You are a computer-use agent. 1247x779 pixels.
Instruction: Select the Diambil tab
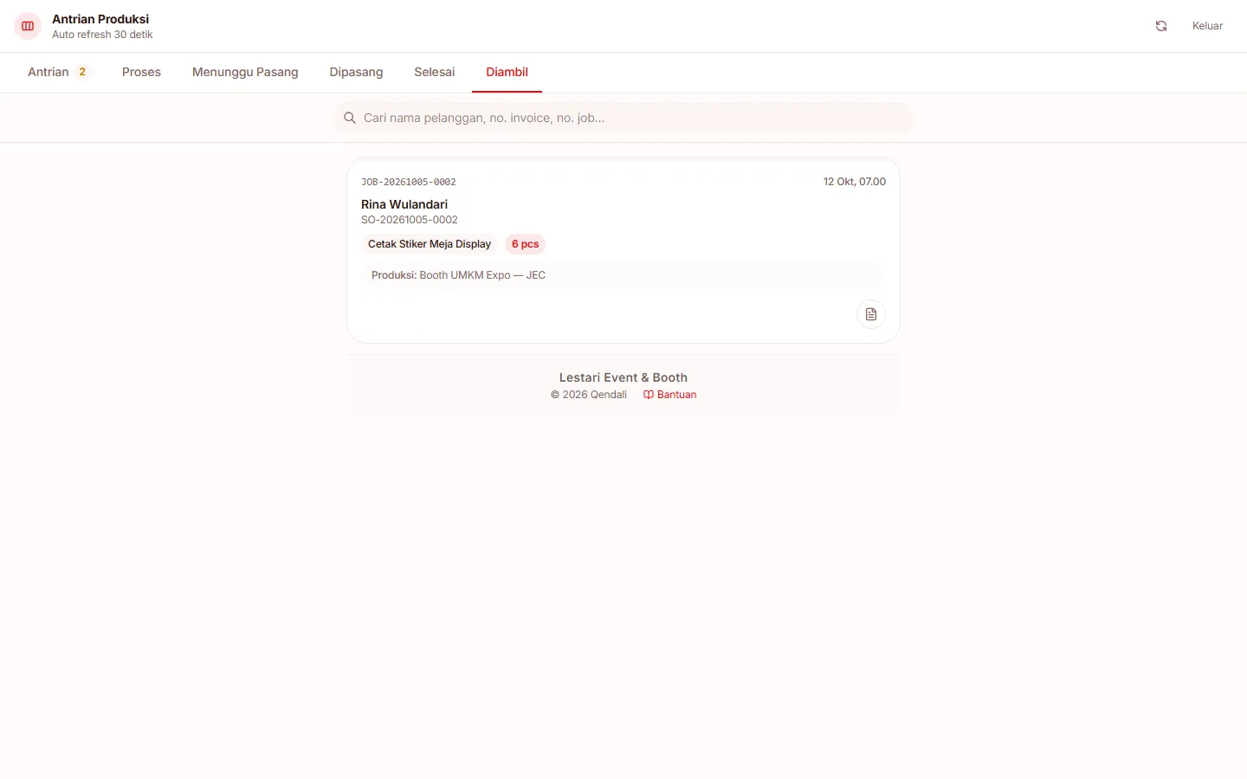tap(507, 72)
